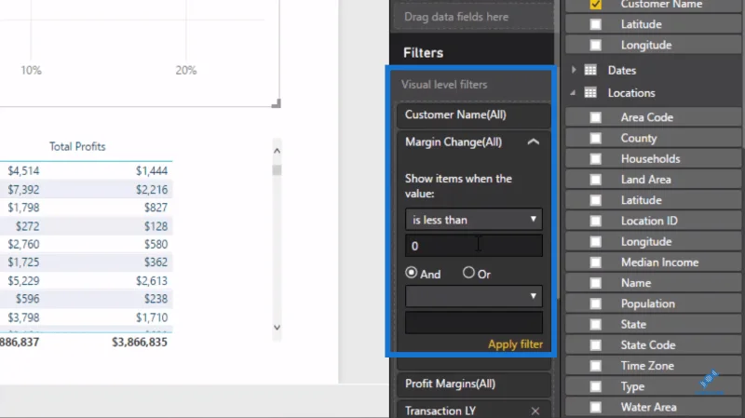Check the Population field
The width and height of the screenshot is (745, 418).
click(x=595, y=303)
